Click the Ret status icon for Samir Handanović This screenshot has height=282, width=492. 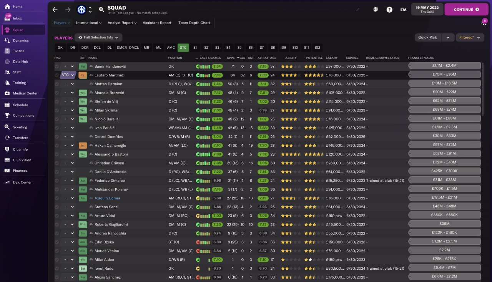coord(83,66)
